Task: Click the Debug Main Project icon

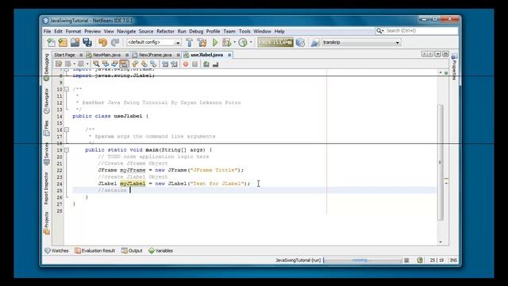Action: [x=226, y=42]
